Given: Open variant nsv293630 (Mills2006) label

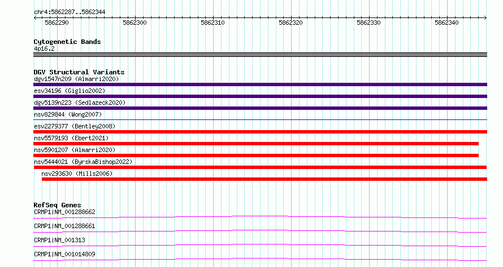Looking at the screenshot, I should (x=77, y=173).
